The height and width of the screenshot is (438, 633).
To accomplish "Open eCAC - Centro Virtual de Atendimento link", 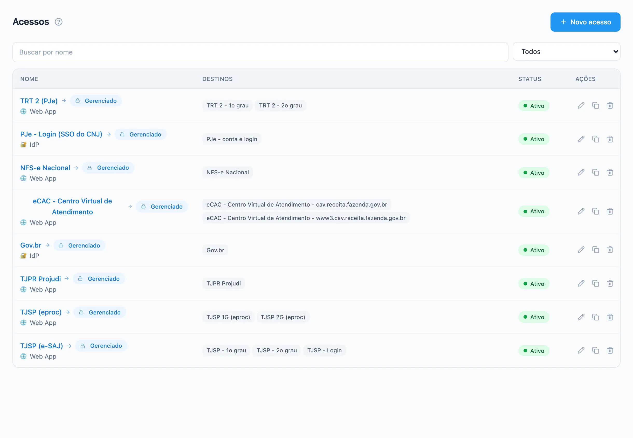I will (x=72, y=207).
